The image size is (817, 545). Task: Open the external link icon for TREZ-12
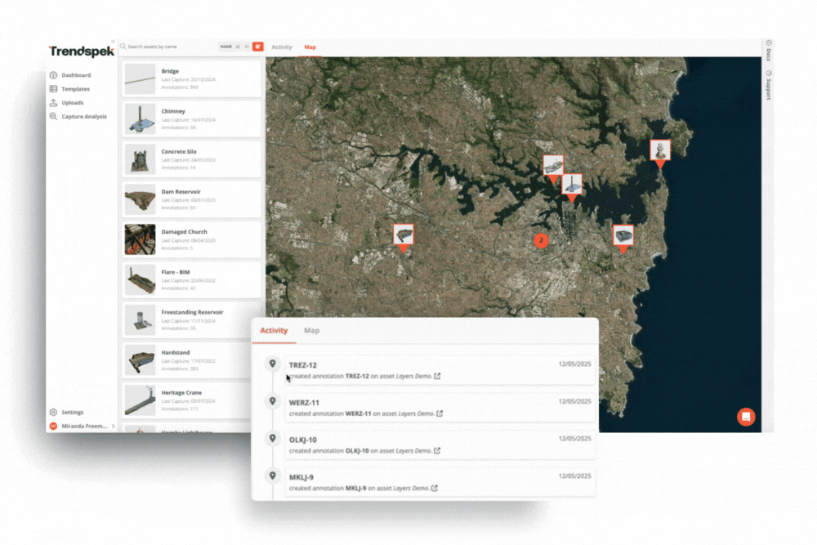pyautogui.click(x=437, y=376)
